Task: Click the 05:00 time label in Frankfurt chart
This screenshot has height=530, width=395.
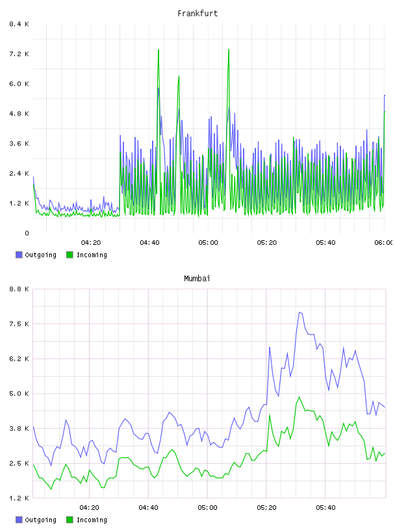Action: click(209, 243)
